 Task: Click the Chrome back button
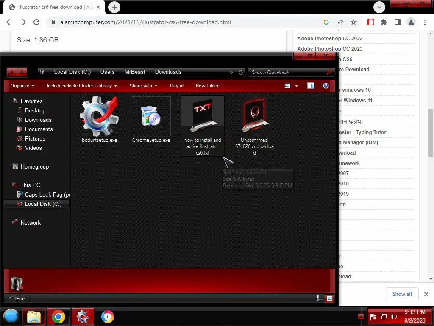click(x=9, y=22)
